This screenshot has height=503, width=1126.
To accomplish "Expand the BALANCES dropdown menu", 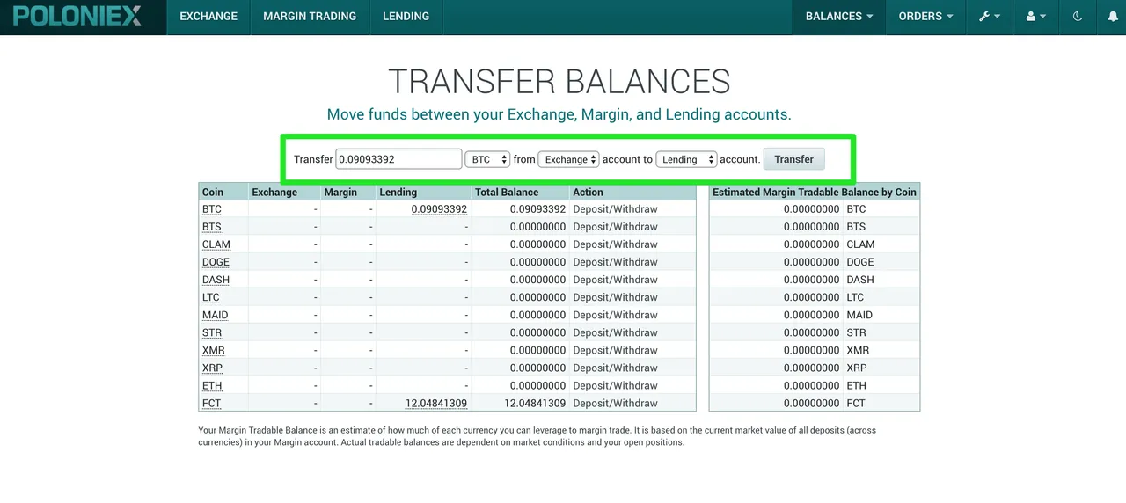I will coord(839,17).
